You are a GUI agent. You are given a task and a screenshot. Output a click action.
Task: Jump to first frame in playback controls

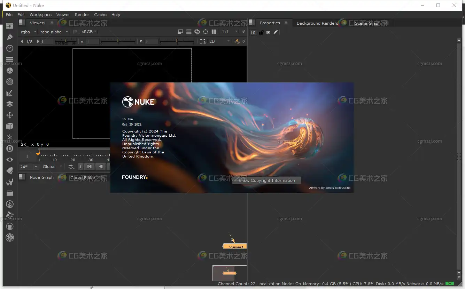(90, 167)
